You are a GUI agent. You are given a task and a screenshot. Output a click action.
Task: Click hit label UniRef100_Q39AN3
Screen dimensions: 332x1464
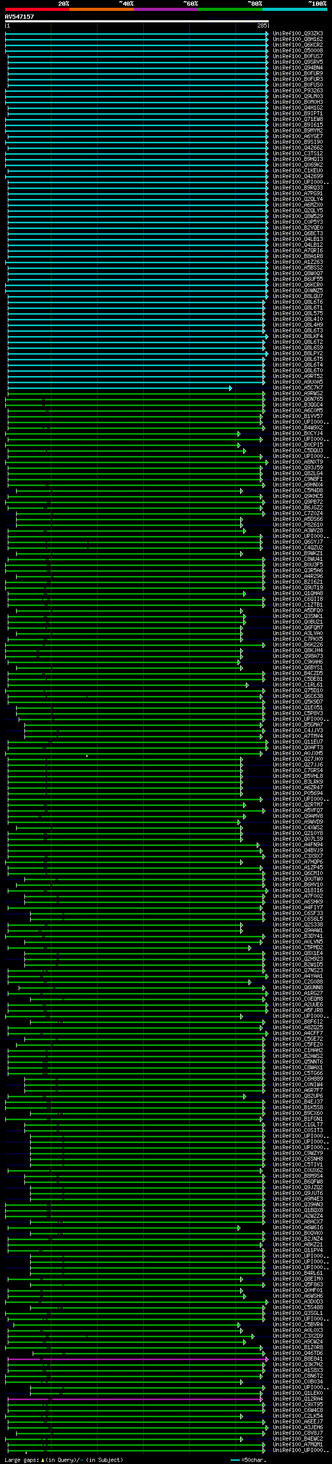(298, 1205)
